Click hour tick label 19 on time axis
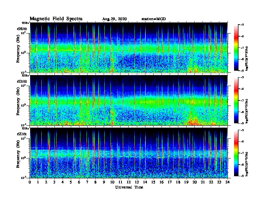This screenshot has height=209, width=271. tap(186, 182)
